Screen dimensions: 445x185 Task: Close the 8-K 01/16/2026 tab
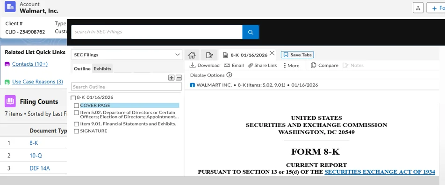click(272, 53)
